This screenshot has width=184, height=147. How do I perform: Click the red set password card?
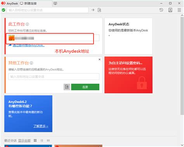tap(128, 75)
